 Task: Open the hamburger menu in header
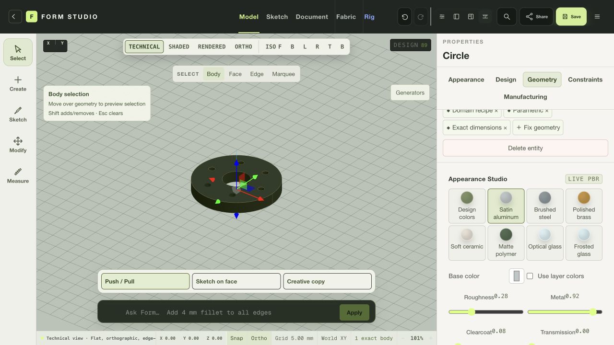coord(597,17)
